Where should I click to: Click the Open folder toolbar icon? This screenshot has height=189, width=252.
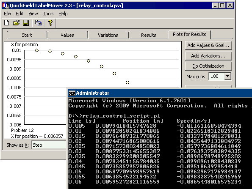point(16,23)
